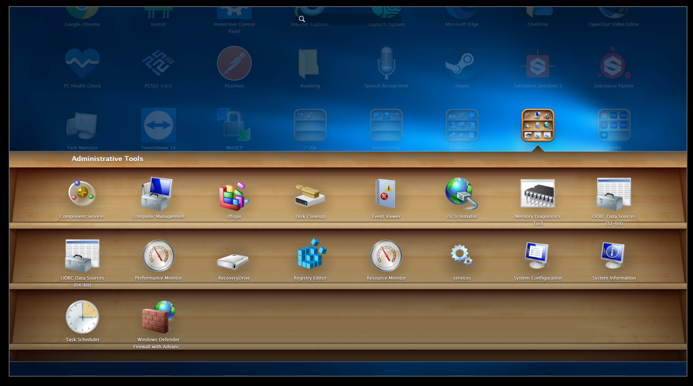Screen dimensions: 693x386
Task: Expand the Adobe folder
Action: [x=614, y=125]
